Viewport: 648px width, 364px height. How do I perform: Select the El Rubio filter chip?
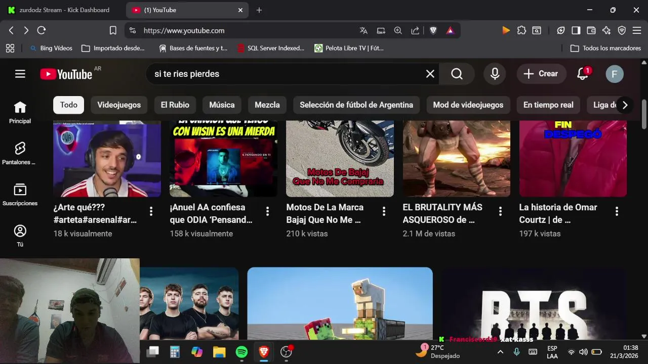tap(175, 105)
